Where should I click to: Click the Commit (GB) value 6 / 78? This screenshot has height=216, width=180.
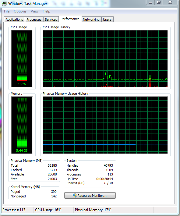108,183
